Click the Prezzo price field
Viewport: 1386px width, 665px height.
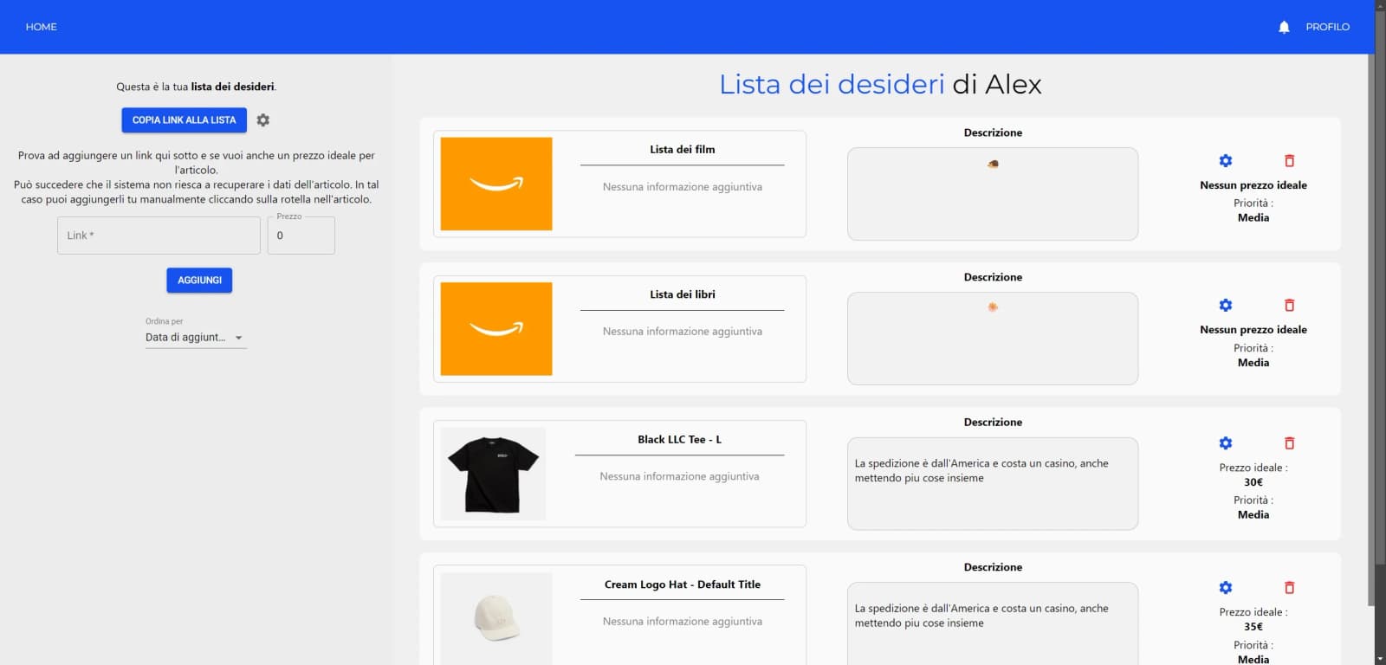tap(301, 236)
